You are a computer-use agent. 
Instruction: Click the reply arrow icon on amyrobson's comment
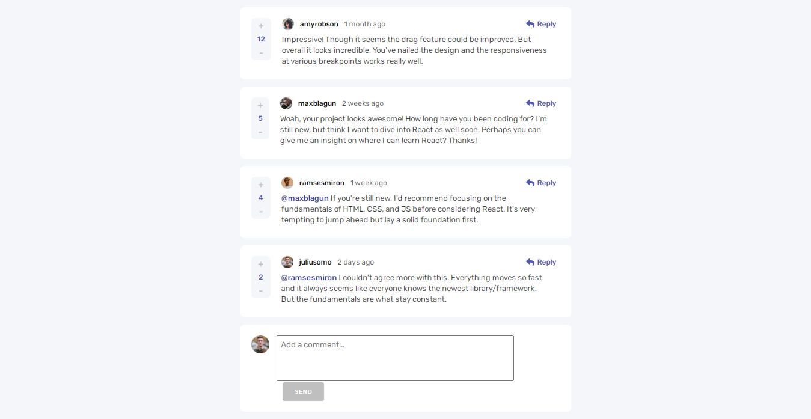point(528,23)
